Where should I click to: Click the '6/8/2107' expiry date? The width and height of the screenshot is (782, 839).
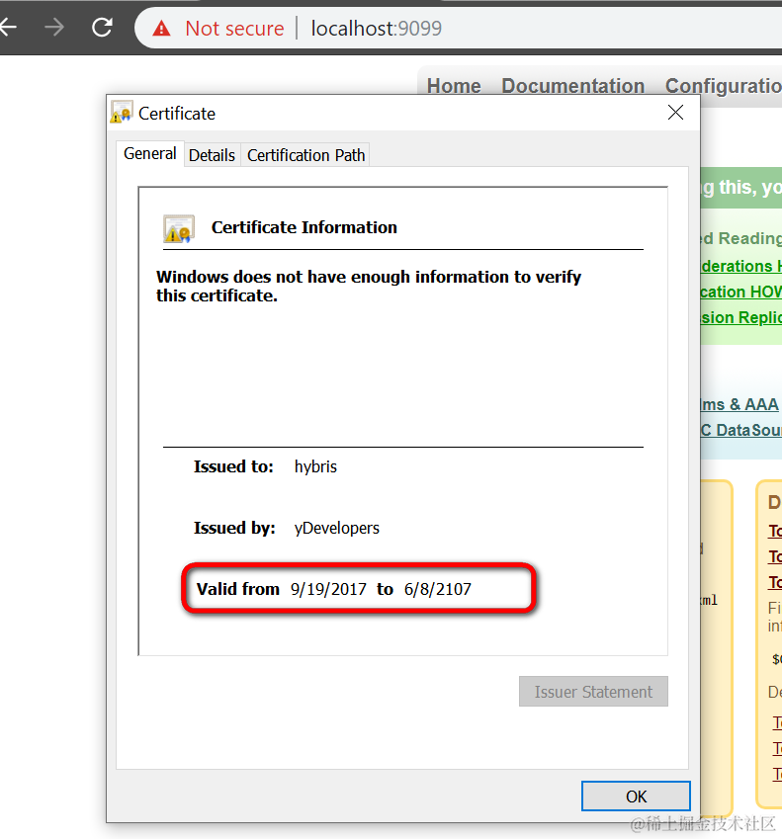[438, 589]
